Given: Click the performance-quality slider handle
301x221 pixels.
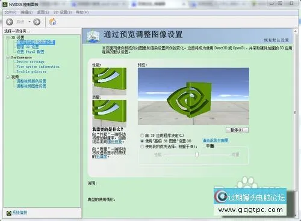Looking at the screenshot, I should pos(197,154).
